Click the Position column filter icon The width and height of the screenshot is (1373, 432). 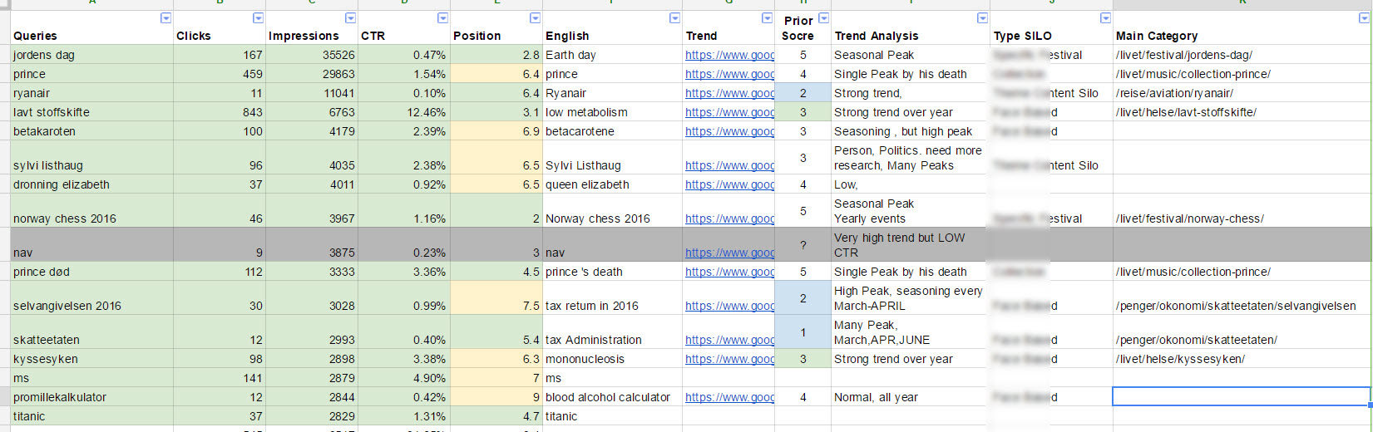(x=535, y=18)
